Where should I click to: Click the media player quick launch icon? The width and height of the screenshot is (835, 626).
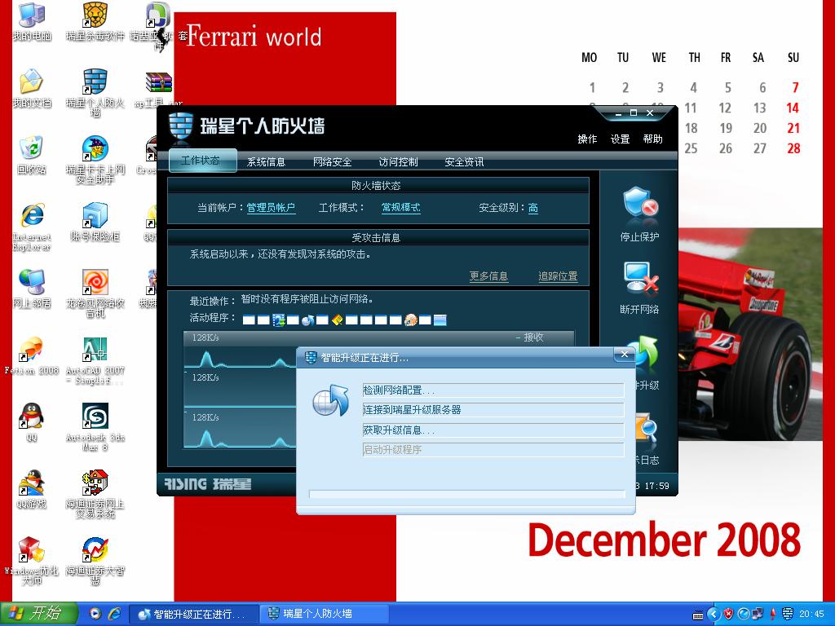click(95, 614)
